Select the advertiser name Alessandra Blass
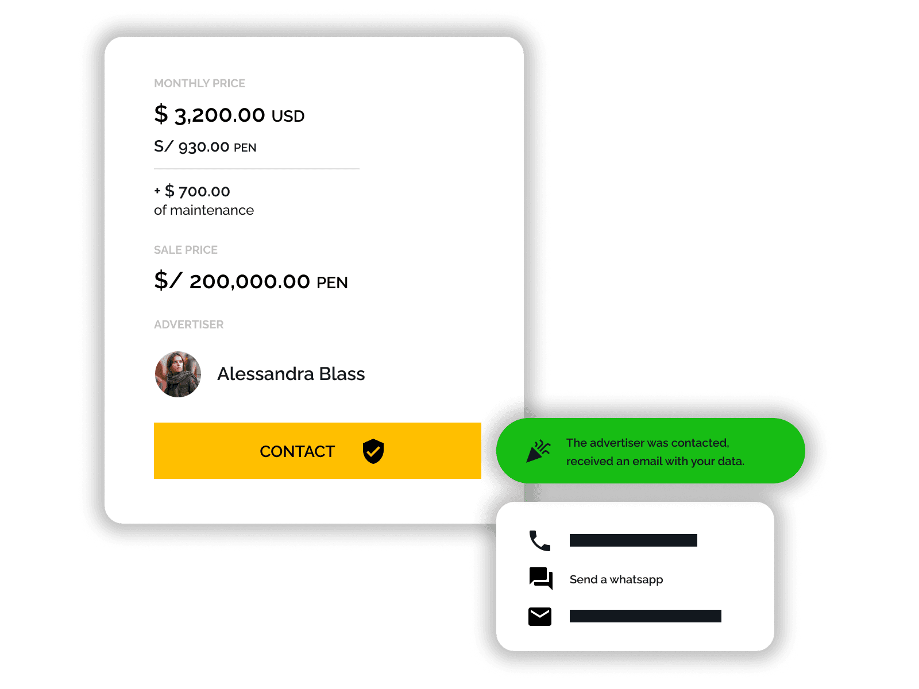 tap(291, 374)
